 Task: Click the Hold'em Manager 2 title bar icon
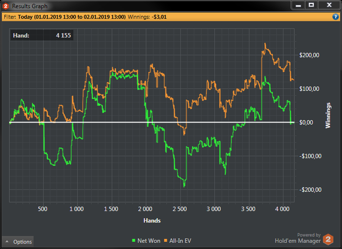(x=6, y=6)
